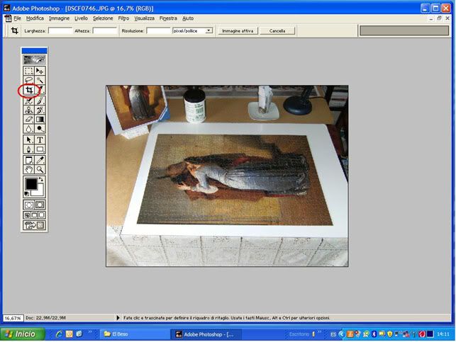Select the History Brush tool

pyautogui.click(x=40, y=110)
